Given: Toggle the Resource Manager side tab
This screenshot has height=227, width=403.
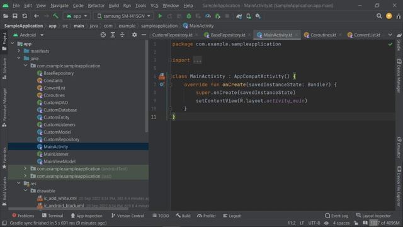Looking at the screenshot, I should (x=4, y=108).
